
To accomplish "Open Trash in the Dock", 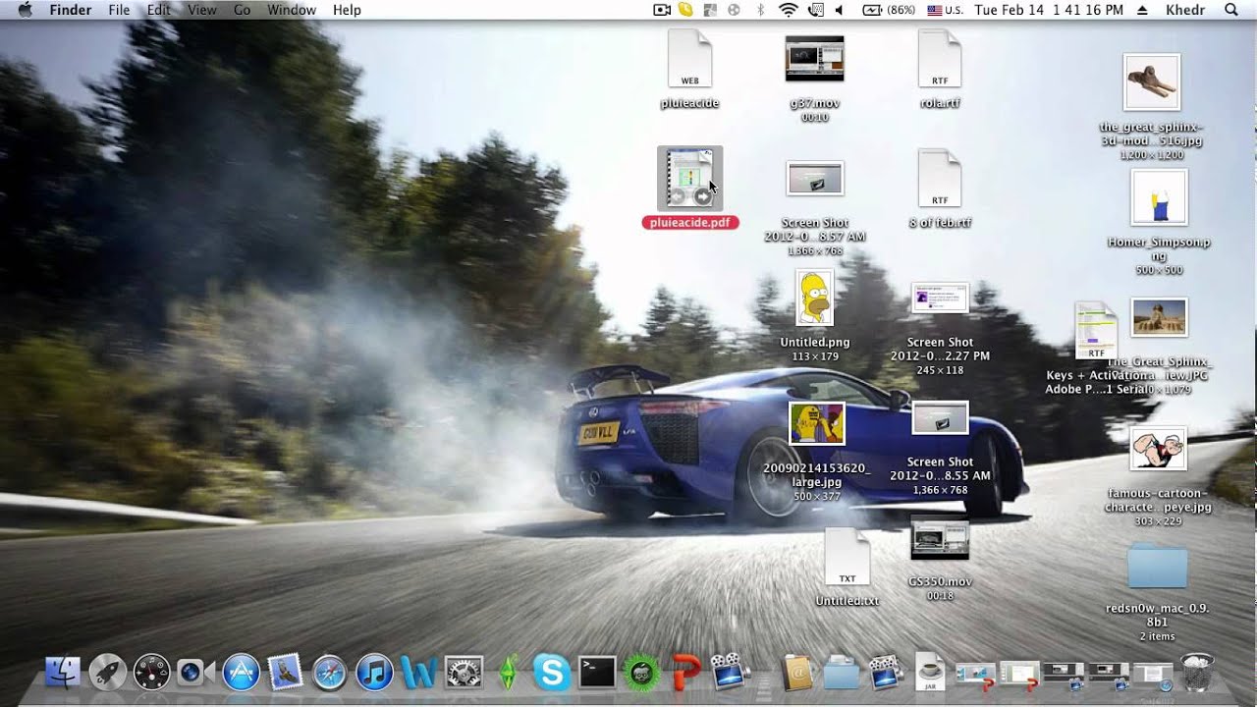I will 1198,673.
